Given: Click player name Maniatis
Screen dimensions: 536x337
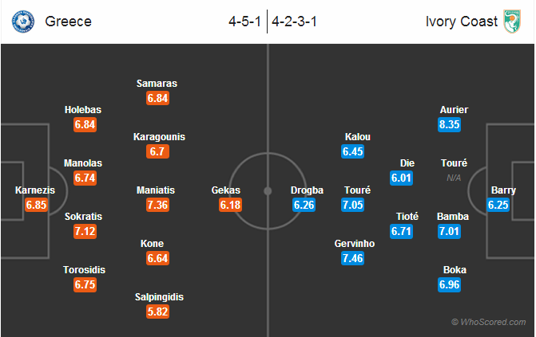Looking at the screenshot, I should pyautogui.click(x=156, y=190).
